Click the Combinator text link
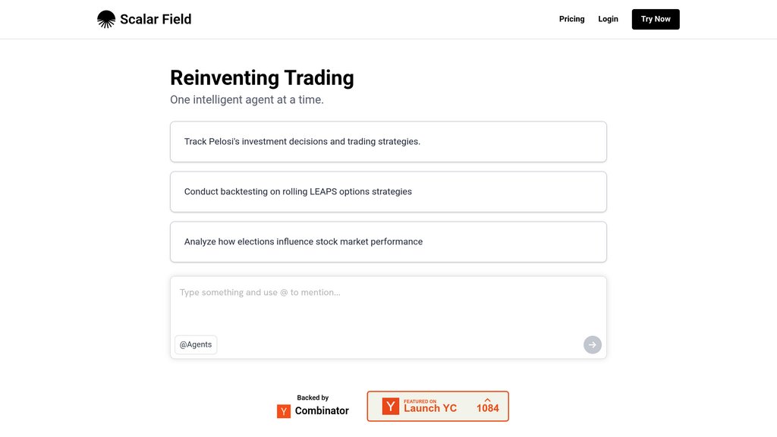The height and width of the screenshot is (437, 777). click(x=322, y=410)
